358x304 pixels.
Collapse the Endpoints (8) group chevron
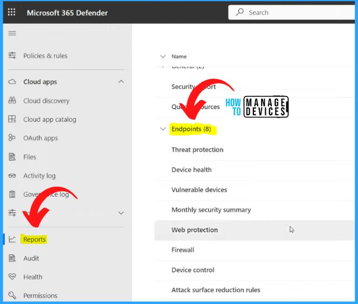click(163, 129)
